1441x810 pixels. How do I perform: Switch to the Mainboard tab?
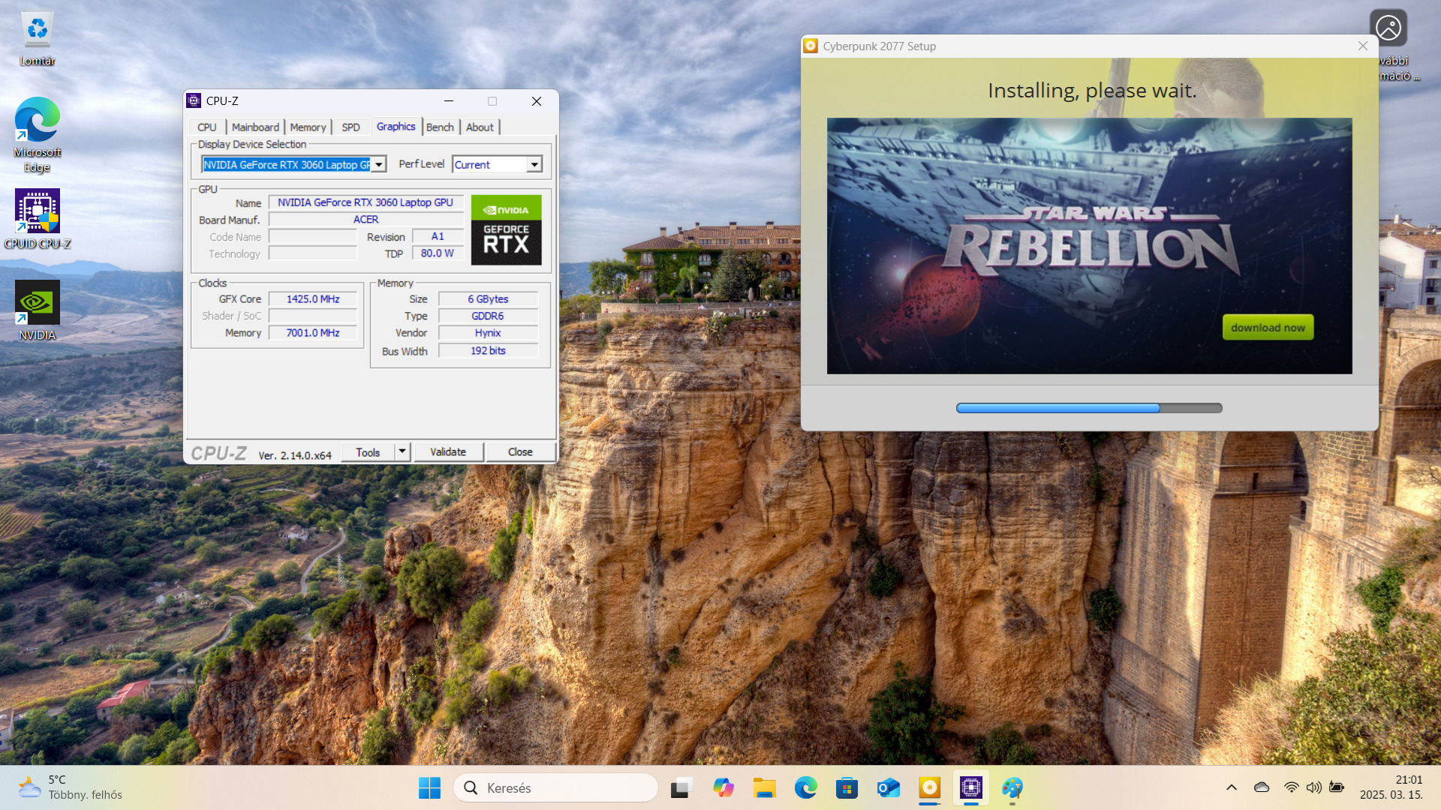(255, 127)
